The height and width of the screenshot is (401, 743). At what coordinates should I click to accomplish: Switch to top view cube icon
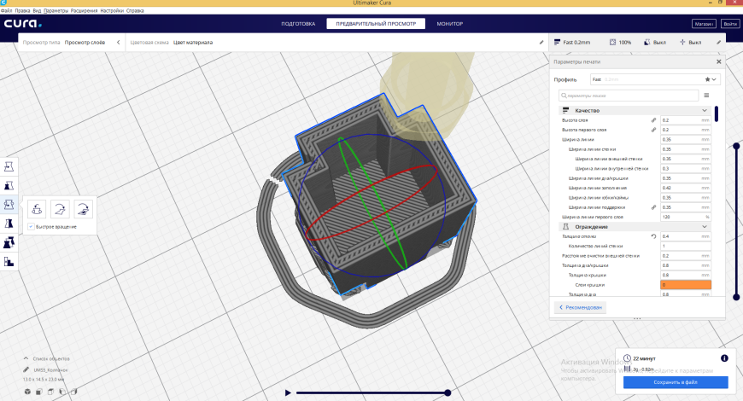[50, 392]
